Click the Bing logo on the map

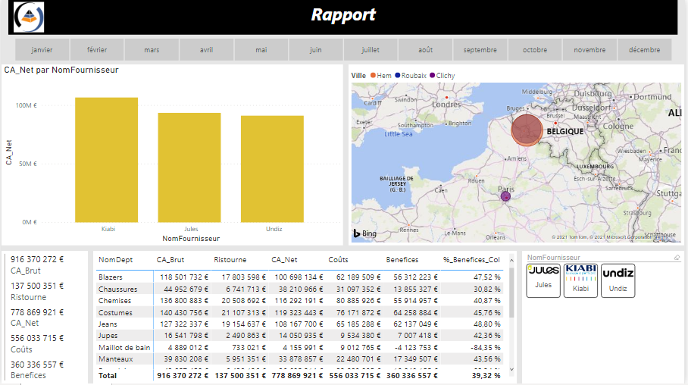(366, 233)
